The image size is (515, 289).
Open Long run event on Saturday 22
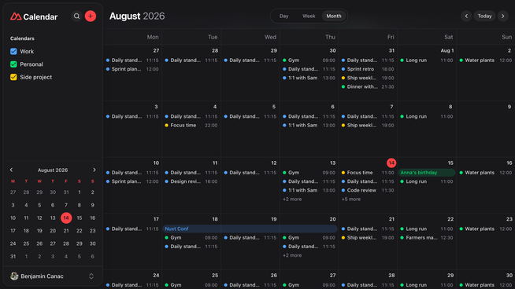tap(427, 229)
